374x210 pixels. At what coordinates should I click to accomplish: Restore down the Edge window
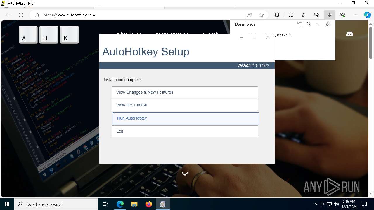[x=353, y=3]
